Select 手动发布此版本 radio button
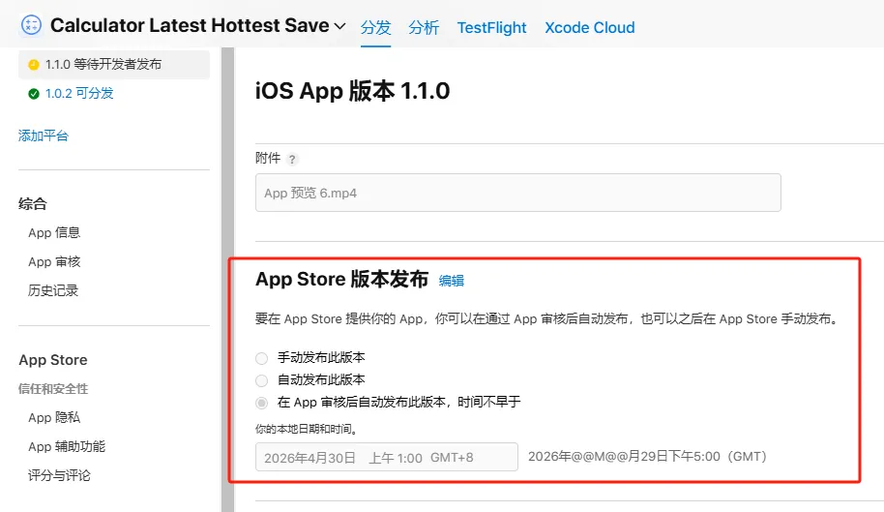Screen dimensions: 884x512 point(261,358)
